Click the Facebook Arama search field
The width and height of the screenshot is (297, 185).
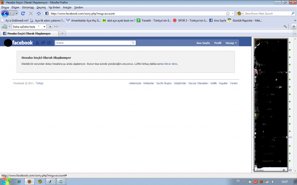coord(92,43)
